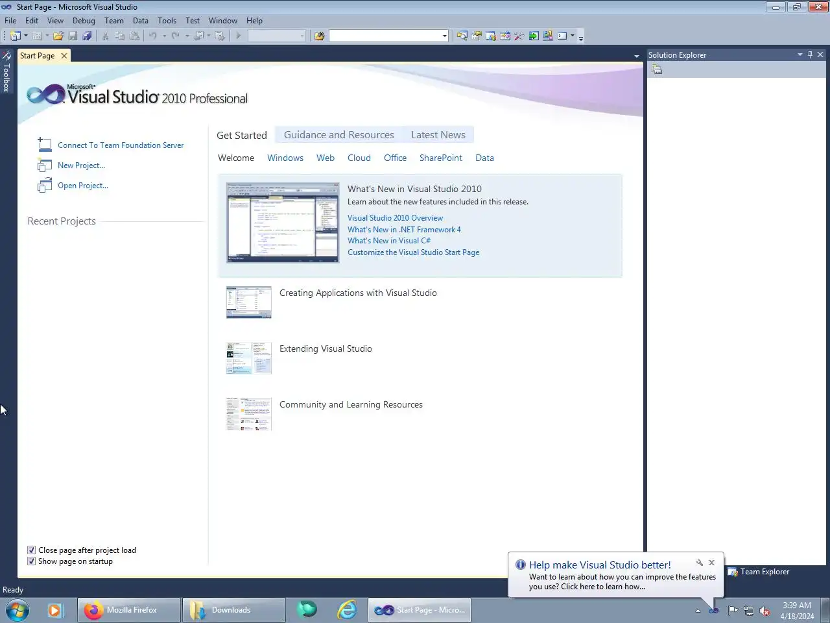Close the Start Page document tab
Image resolution: width=830 pixels, height=623 pixels.
pyautogui.click(x=64, y=56)
